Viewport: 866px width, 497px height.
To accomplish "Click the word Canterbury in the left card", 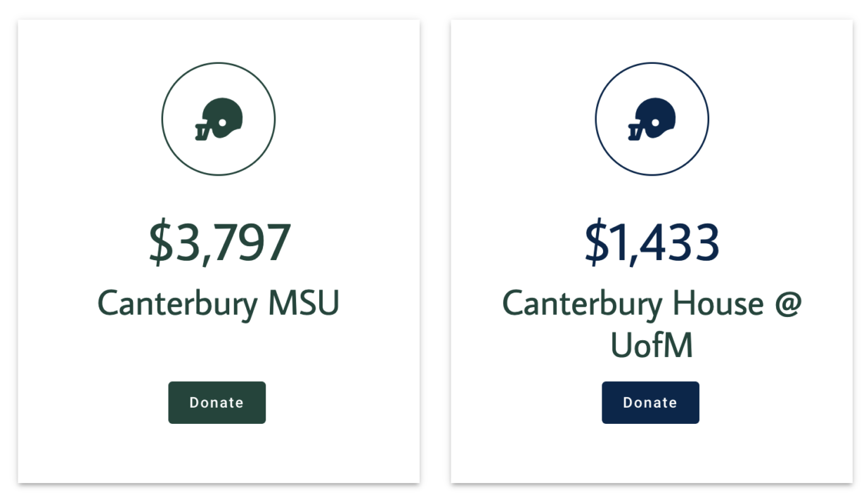I will pyautogui.click(x=177, y=304).
